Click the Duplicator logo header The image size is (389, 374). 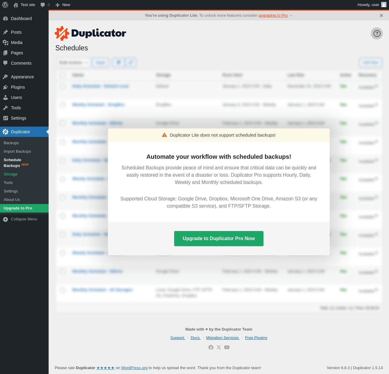point(91,33)
